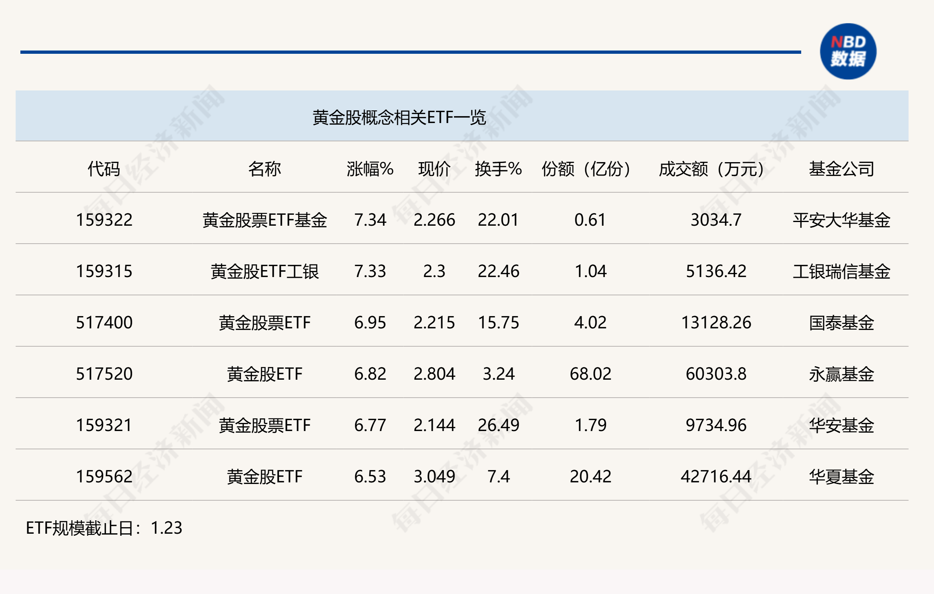Viewport: 934px width, 594px height.
Task: Click the 涨幅% column header
Action: (370, 169)
